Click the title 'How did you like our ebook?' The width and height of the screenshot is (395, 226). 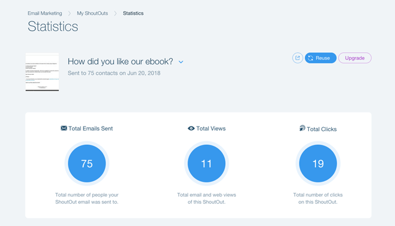tap(120, 61)
